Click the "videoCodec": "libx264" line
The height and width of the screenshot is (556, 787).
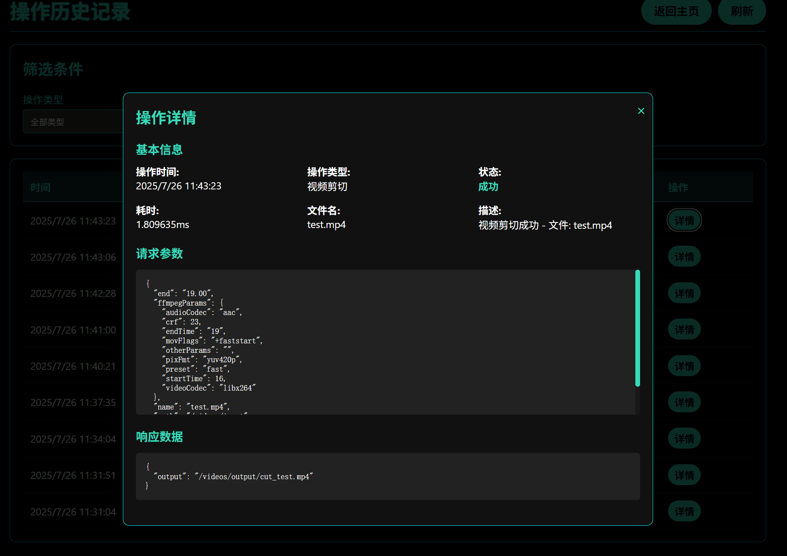[209, 388]
